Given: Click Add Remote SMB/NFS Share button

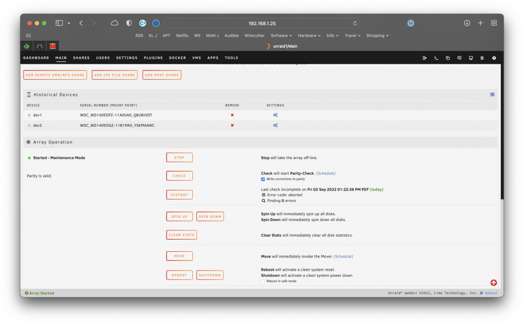Looking at the screenshot, I should pyautogui.click(x=55, y=75).
